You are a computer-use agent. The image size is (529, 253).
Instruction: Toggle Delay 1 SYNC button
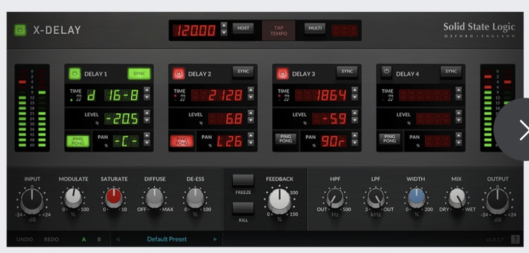pos(139,74)
